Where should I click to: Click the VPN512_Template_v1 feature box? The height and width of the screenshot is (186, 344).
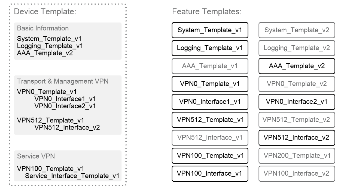point(210,119)
